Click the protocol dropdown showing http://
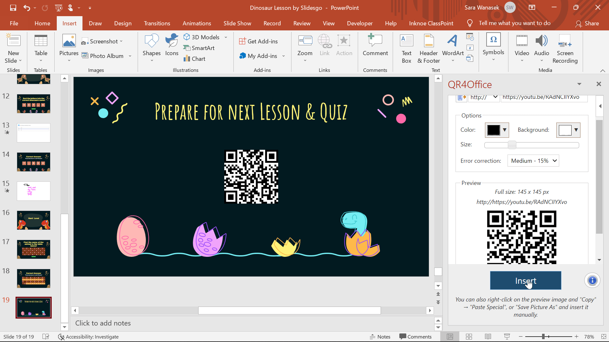Viewport: 609px width, 342px height. pyautogui.click(x=483, y=97)
